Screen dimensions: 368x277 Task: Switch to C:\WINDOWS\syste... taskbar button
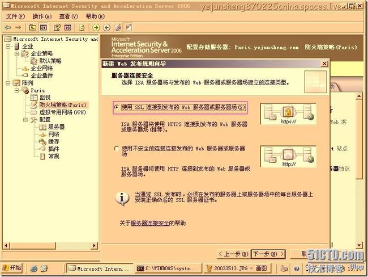coord(169,268)
